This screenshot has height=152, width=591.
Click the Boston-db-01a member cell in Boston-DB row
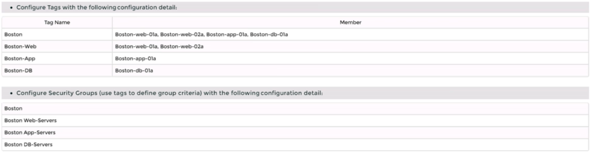[x=351, y=70]
